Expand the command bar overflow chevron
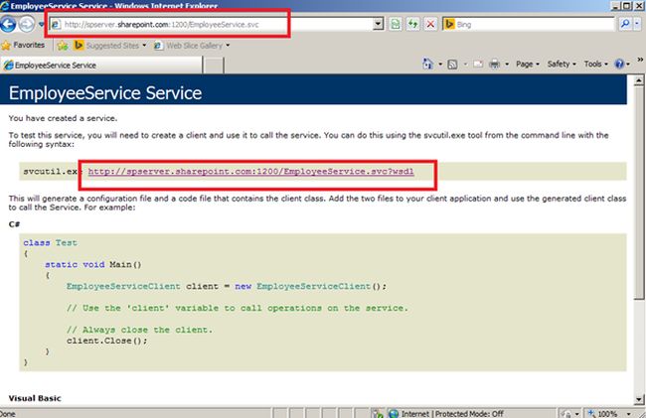Screen dimensions: 646x418 pyautogui.click(x=640, y=60)
